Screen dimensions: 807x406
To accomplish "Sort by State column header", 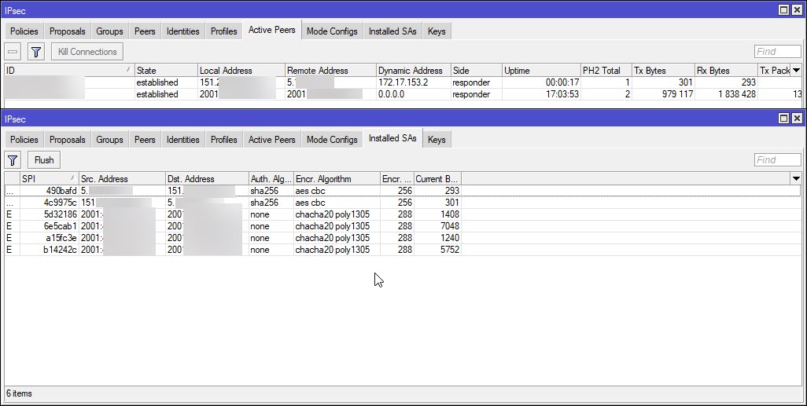I will click(x=166, y=71).
